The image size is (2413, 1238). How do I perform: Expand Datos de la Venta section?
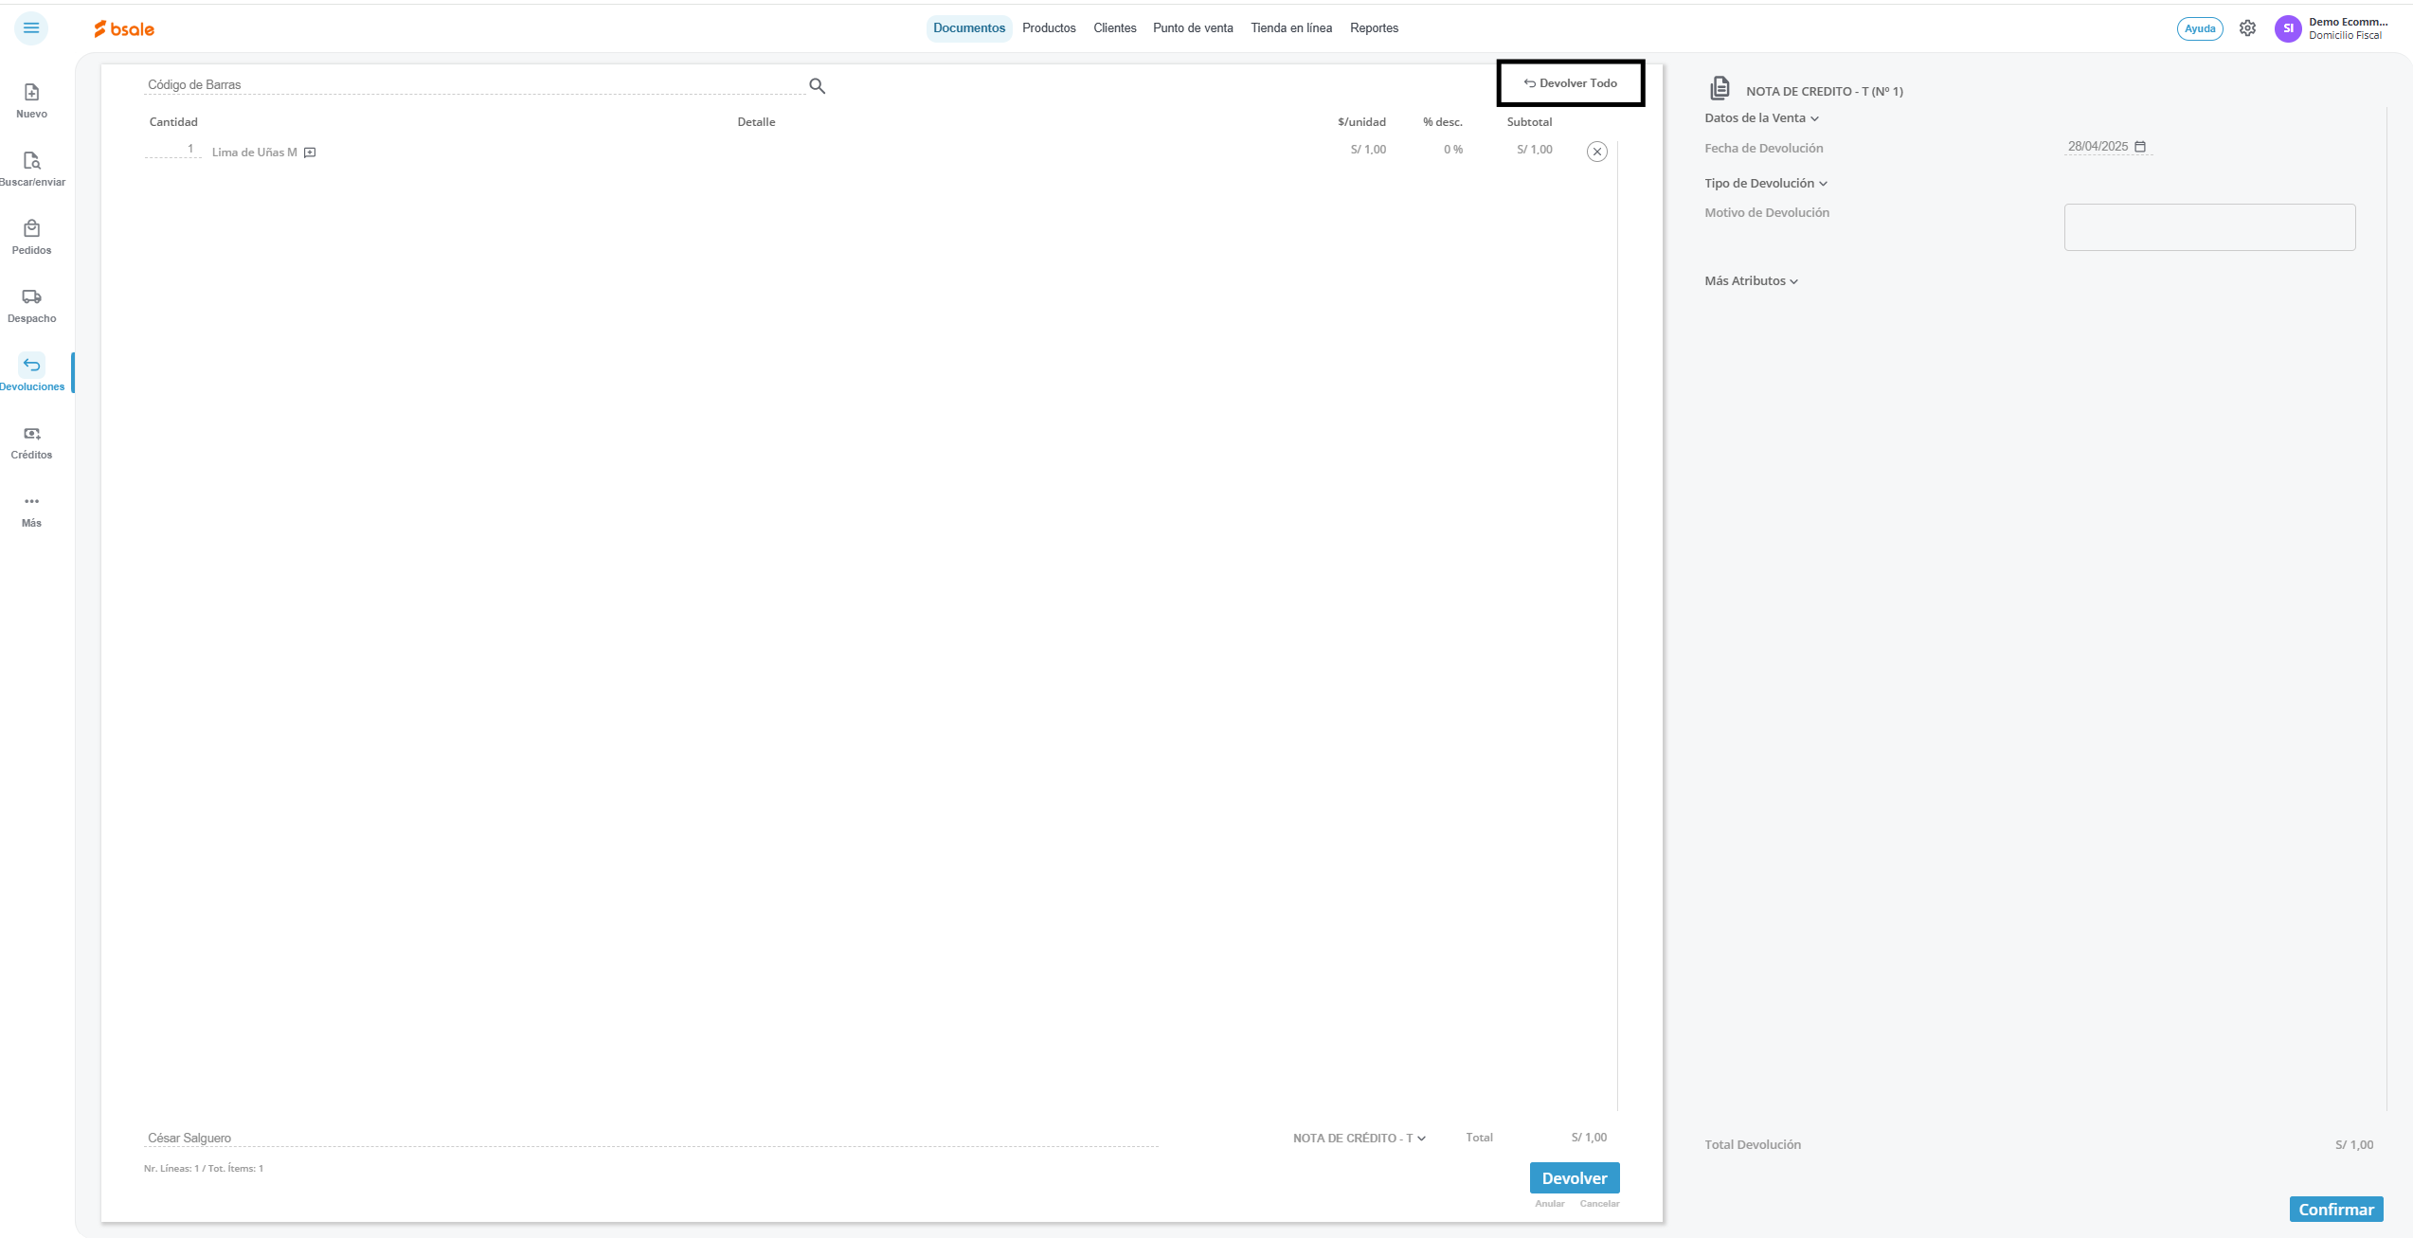click(1761, 118)
